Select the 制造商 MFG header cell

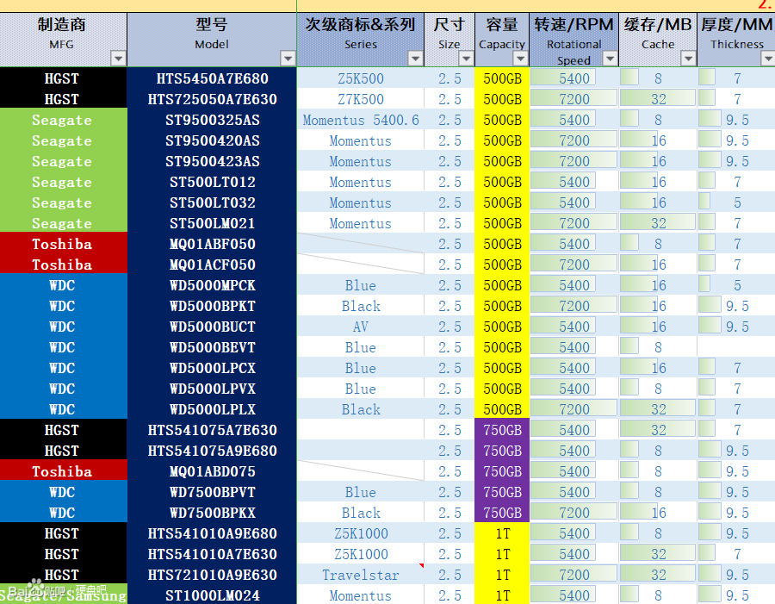tap(63, 40)
